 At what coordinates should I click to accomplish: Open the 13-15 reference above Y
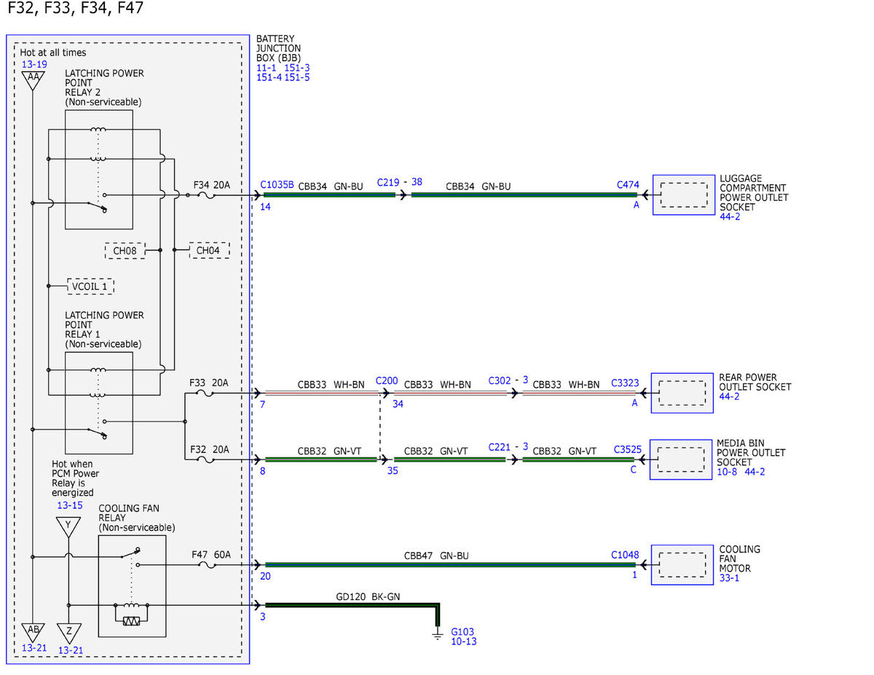click(70, 505)
